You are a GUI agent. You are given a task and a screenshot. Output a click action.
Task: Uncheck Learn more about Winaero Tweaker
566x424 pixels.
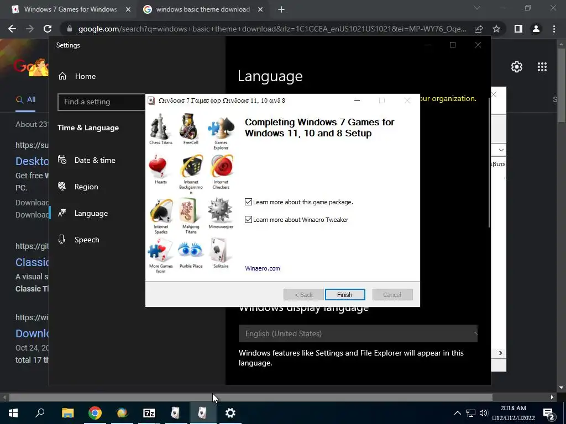pos(248,219)
